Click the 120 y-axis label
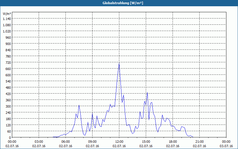The height and width of the screenshot is (149, 238). click(x=8, y=125)
